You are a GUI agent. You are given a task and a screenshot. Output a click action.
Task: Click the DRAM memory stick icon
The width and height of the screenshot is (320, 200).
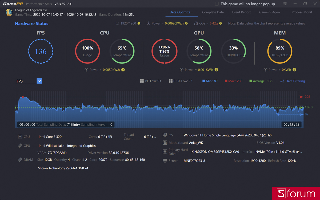tap(20, 160)
